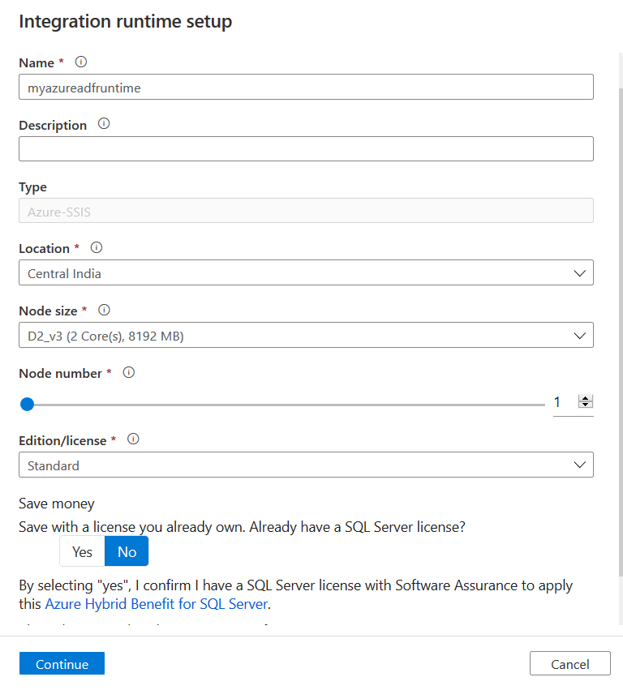The height and width of the screenshot is (690, 623).
Task: Click the Node number slider handle
Action: (x=27, y=404)
